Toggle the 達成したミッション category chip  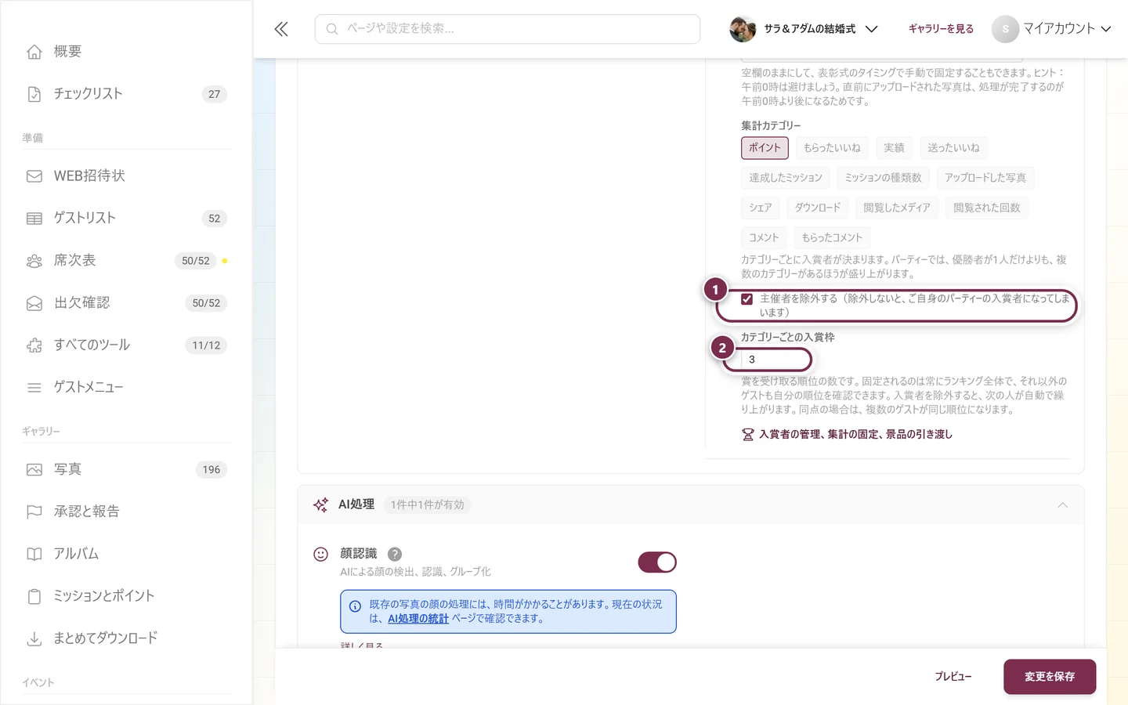click(x=786, y=178)
